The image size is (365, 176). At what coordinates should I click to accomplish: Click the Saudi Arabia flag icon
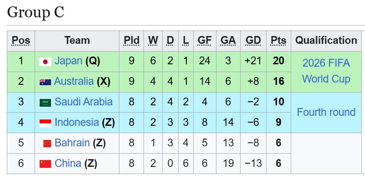coord(45,103)
